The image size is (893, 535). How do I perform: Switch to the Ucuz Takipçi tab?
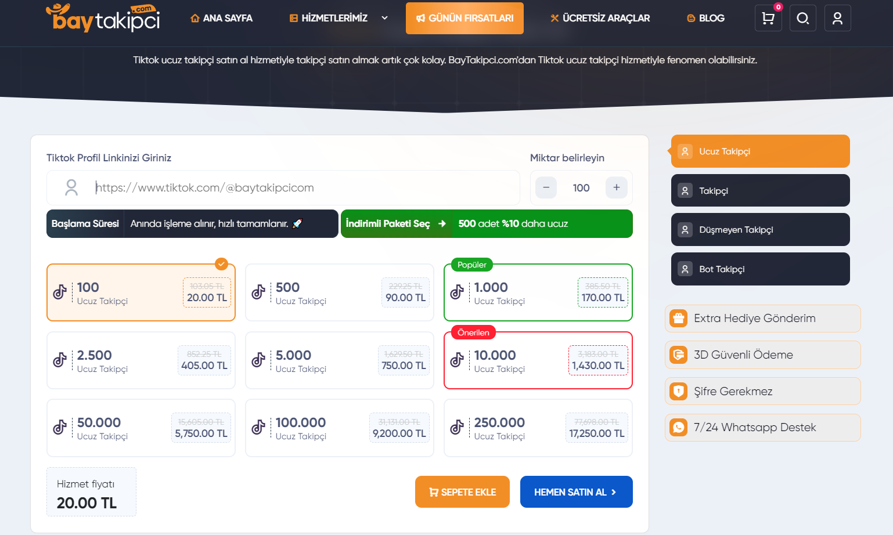(x=761, y=151)
